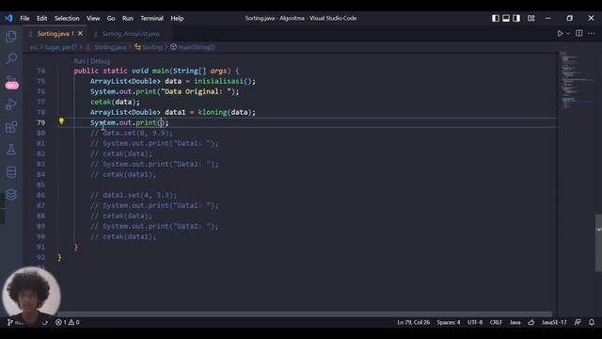Open Source Control view with pending badge
This screenshot has height=339, width=602.
(11, 82)
